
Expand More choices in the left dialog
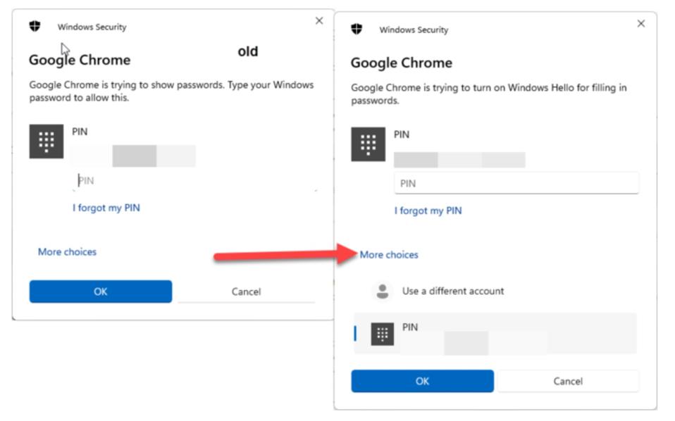[x=67, y=251]
